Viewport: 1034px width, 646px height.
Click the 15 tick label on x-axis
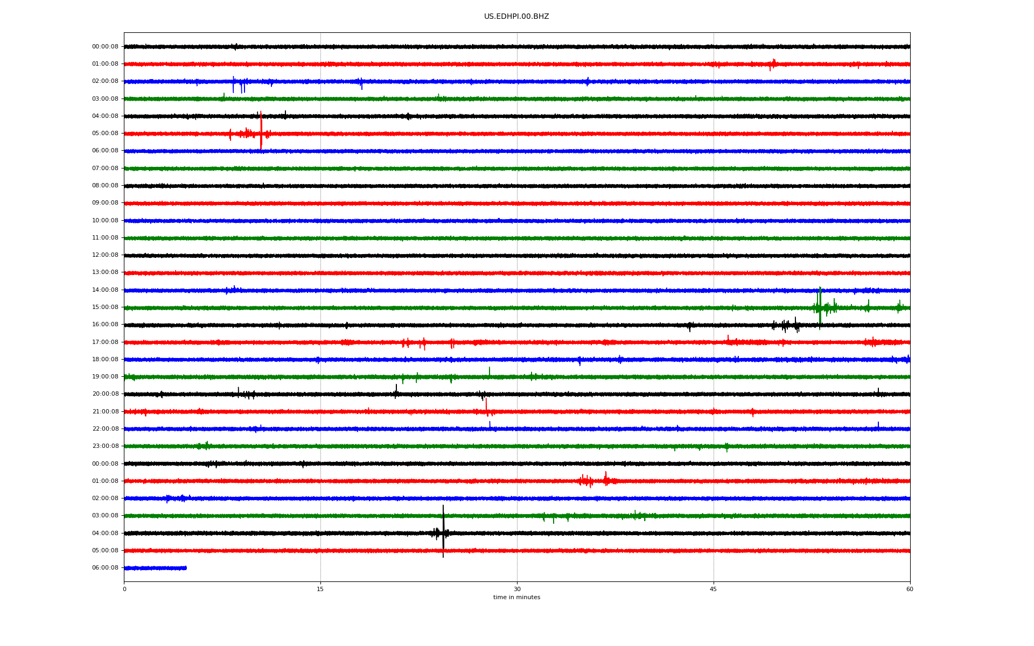(320, 589)
